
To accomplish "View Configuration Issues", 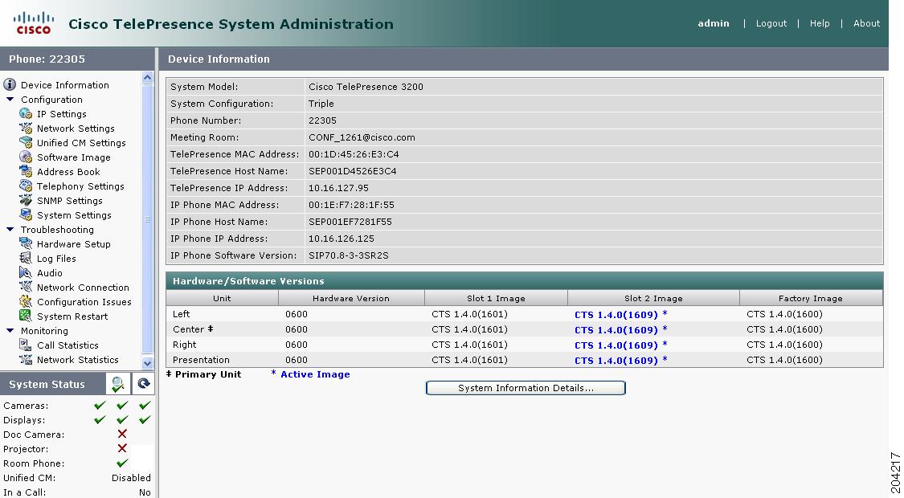I will click(84, 301).
